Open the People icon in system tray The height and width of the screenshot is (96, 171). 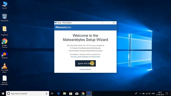136,94
